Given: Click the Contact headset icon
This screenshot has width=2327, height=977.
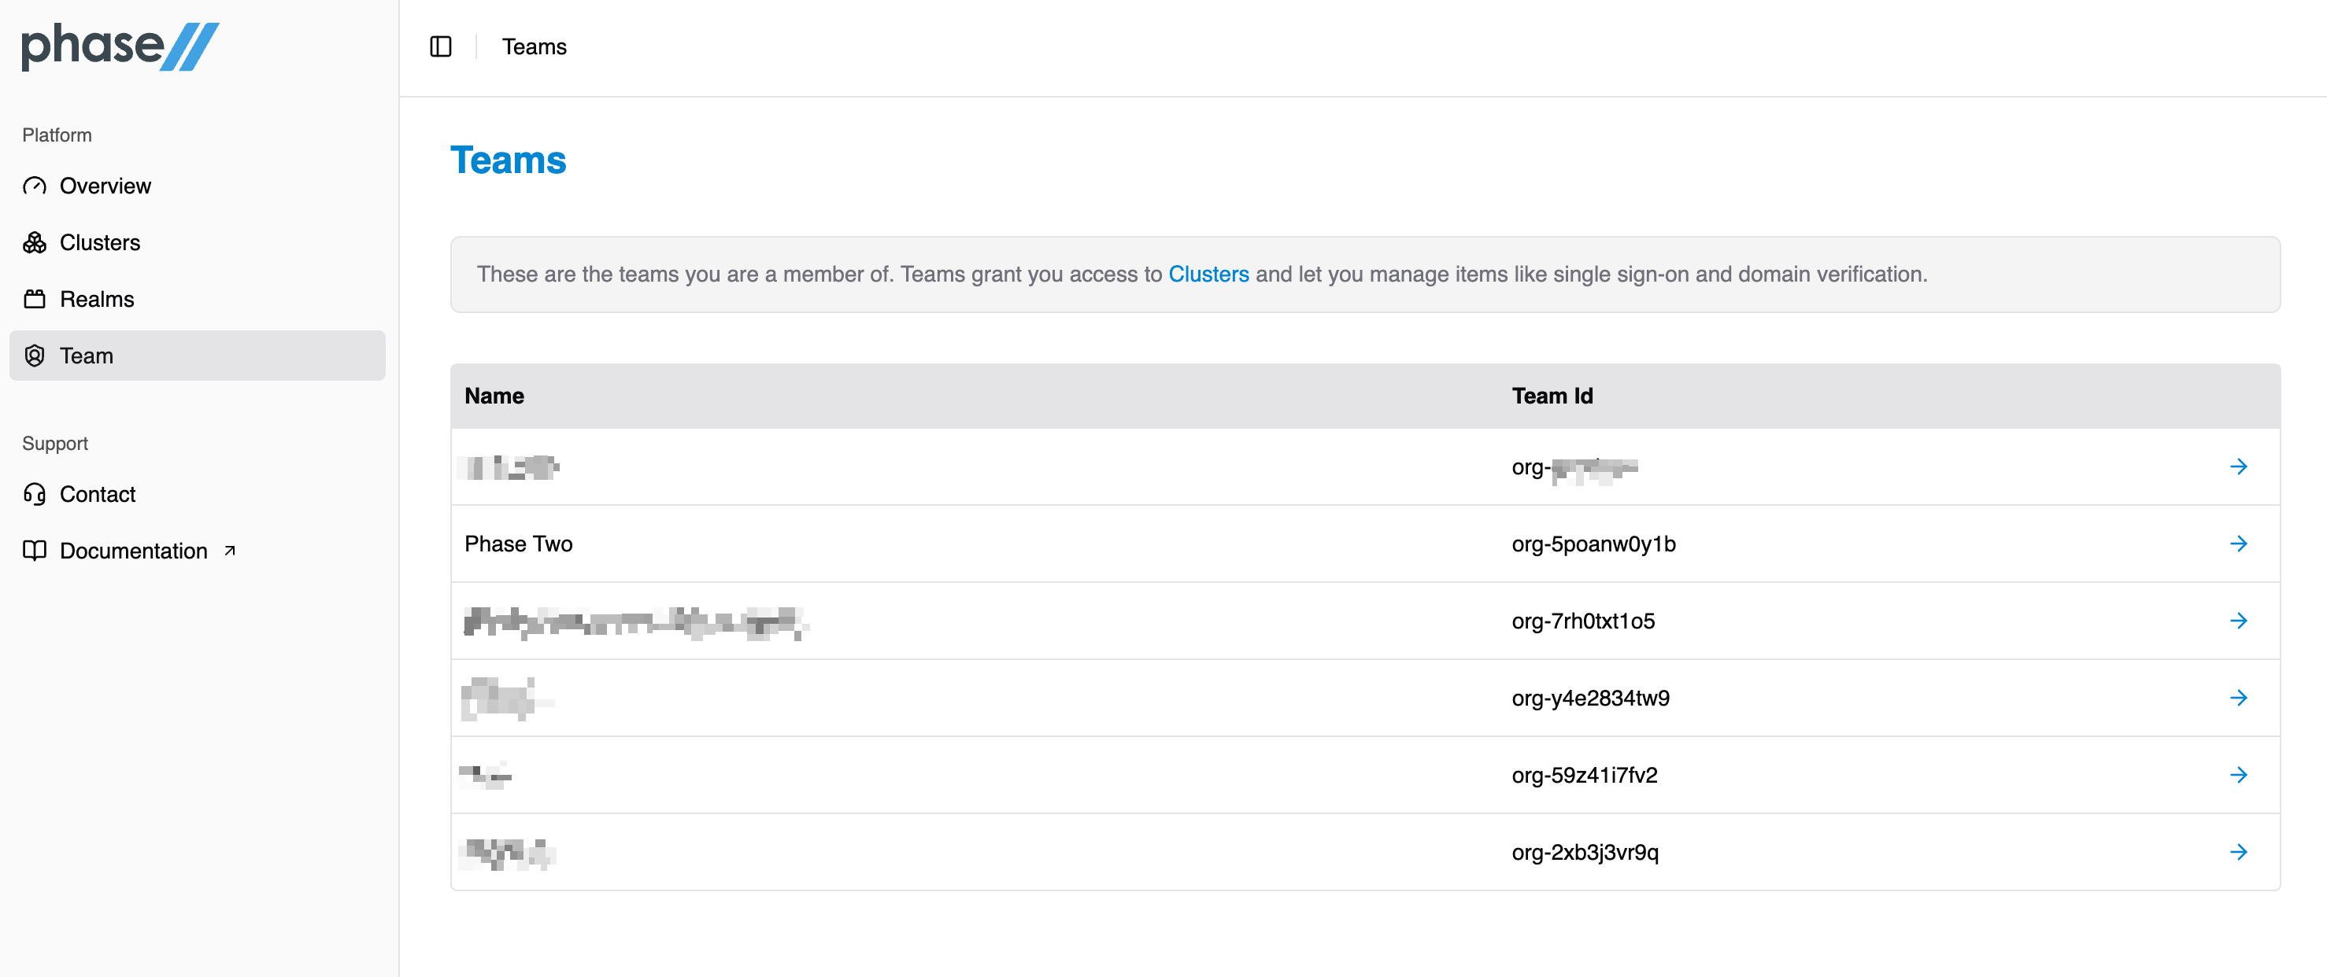Looking at the screenshot, I should pyautogui.click(x=35, y=495).
